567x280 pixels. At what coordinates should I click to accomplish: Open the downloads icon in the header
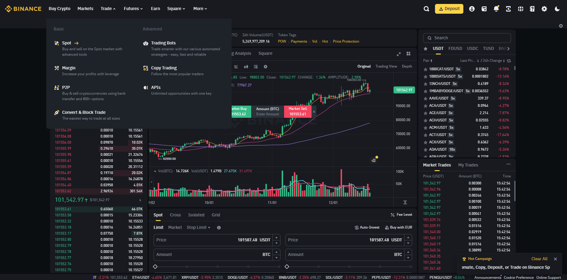(x=508, y=9)
